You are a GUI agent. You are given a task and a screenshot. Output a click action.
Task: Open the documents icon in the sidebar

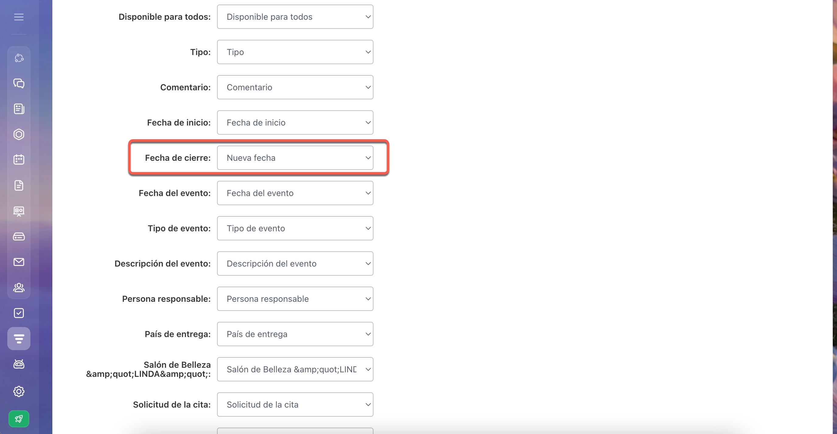[19, 185]
